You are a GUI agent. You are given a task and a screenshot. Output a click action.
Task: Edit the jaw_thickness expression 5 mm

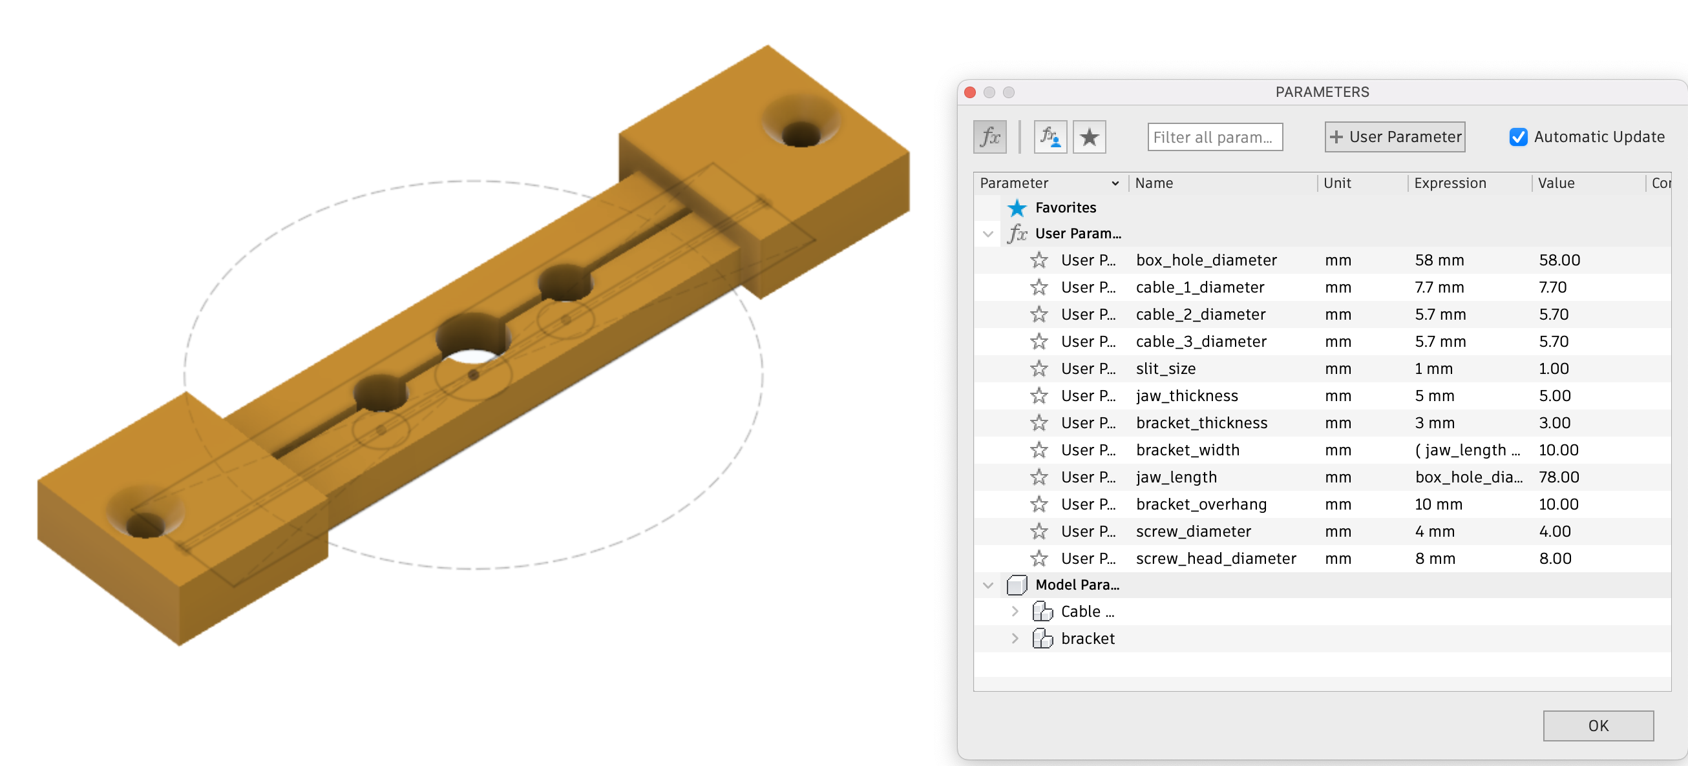[x=1435, y=396]
